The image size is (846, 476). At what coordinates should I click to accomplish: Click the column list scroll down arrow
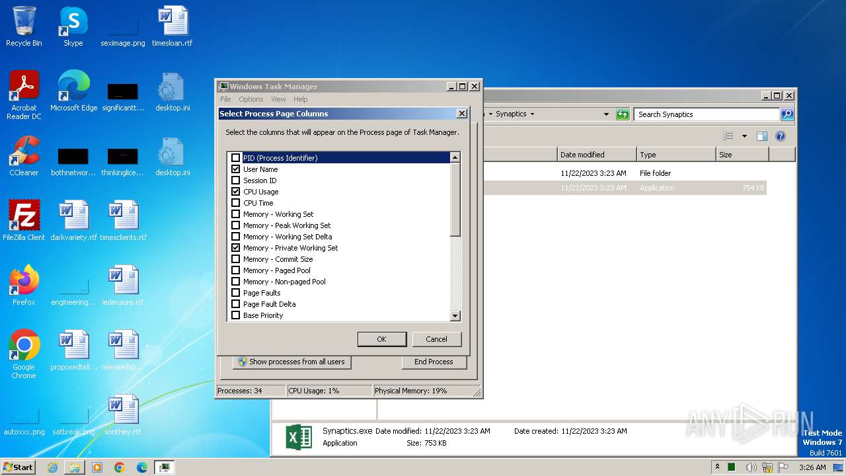pyautogui.click(x=455, y=317)
